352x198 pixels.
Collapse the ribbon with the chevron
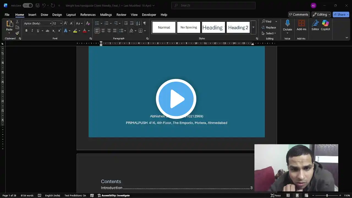tap(346, 38)
